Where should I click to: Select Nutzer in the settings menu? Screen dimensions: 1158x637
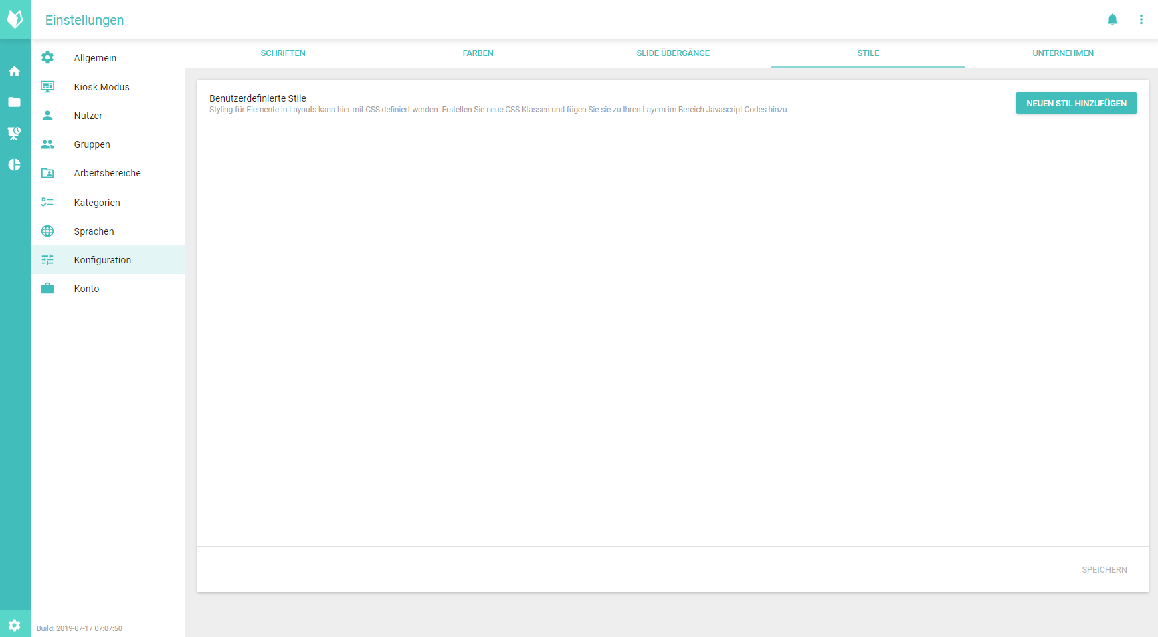pyautogui.click(x=88, y=116)
